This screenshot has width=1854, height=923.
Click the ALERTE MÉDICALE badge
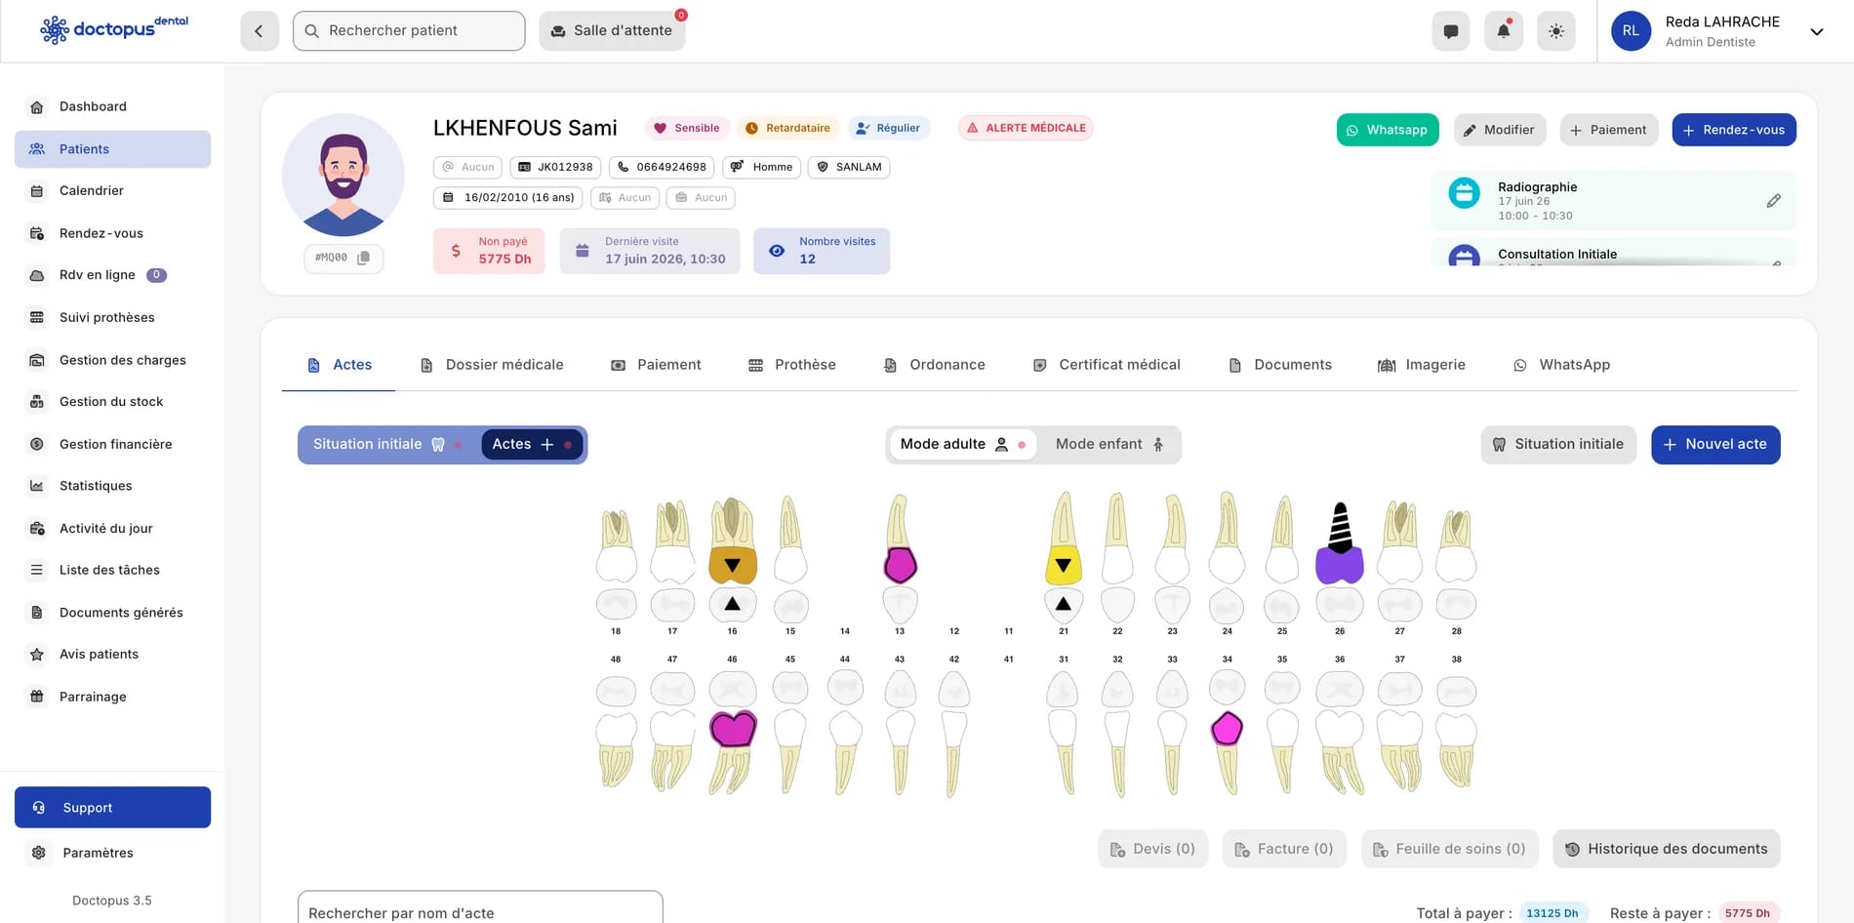[1026, 128]
